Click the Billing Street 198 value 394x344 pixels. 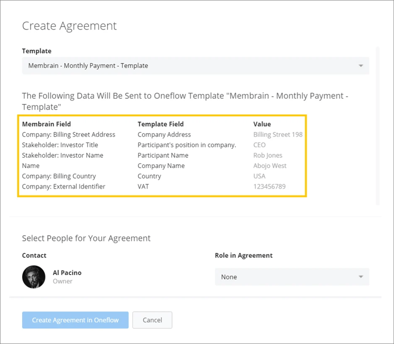[x=278, y=135]
